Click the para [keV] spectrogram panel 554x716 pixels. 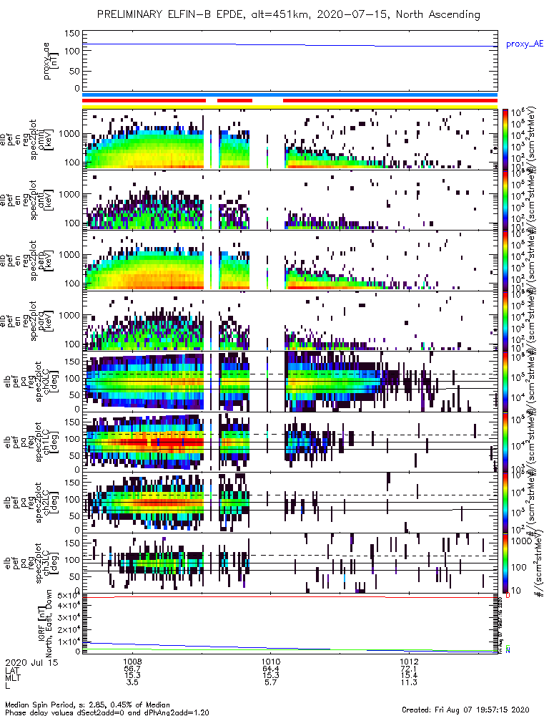point(290,321)
